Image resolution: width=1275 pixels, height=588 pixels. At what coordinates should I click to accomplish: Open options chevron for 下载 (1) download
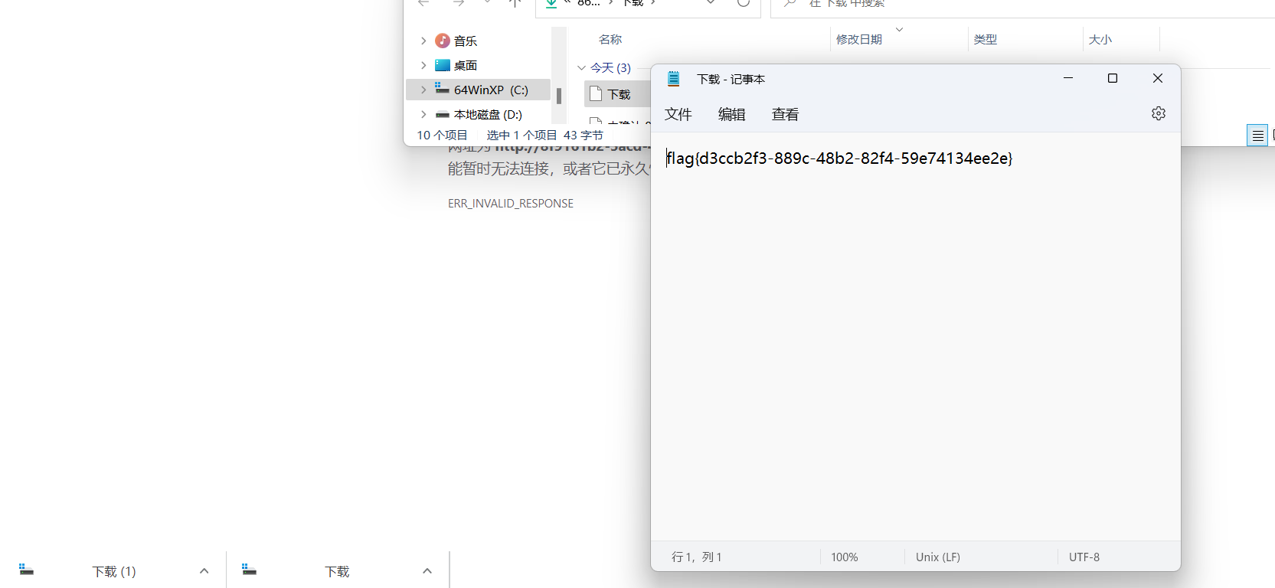(204, 571)
